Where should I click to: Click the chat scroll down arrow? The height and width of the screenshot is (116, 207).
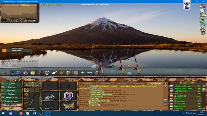coord(166,105)
